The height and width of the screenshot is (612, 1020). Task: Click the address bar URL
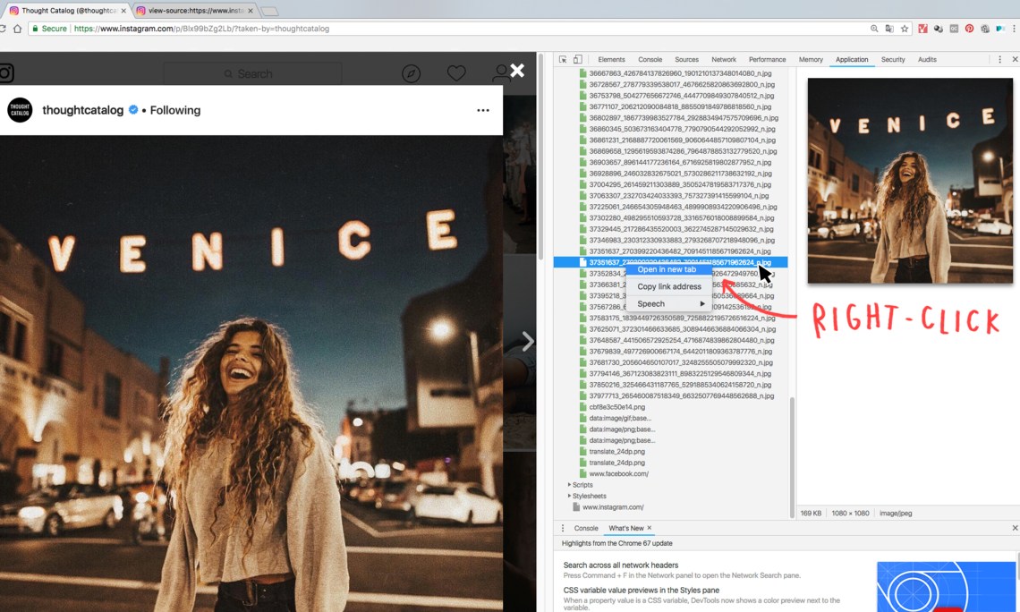[201, 29]
